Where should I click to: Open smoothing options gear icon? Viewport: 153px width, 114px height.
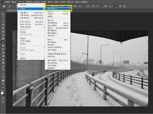106,6
